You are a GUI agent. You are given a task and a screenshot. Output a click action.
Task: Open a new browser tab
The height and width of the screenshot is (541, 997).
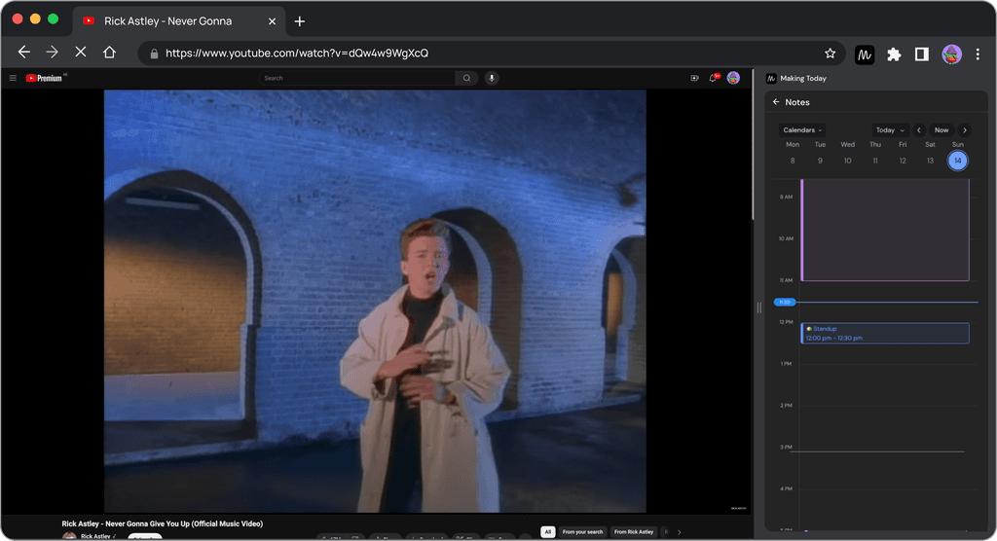300,21
